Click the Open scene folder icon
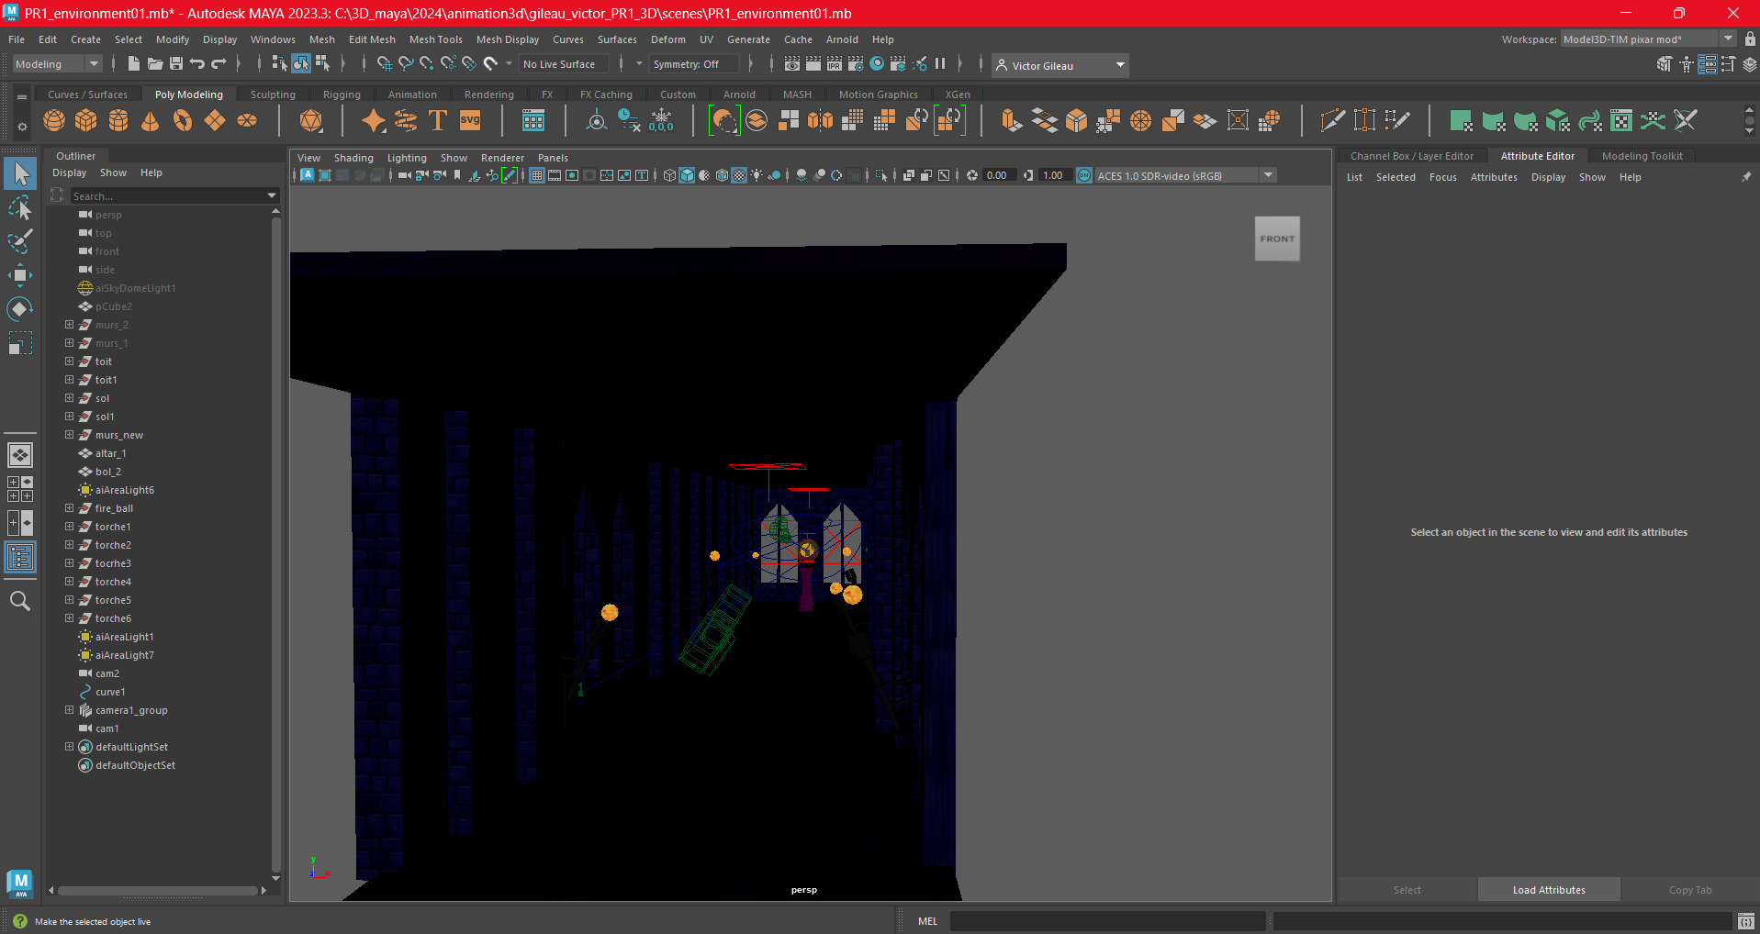This screenshot has height=934, width=1760. [x=155, y=63]
